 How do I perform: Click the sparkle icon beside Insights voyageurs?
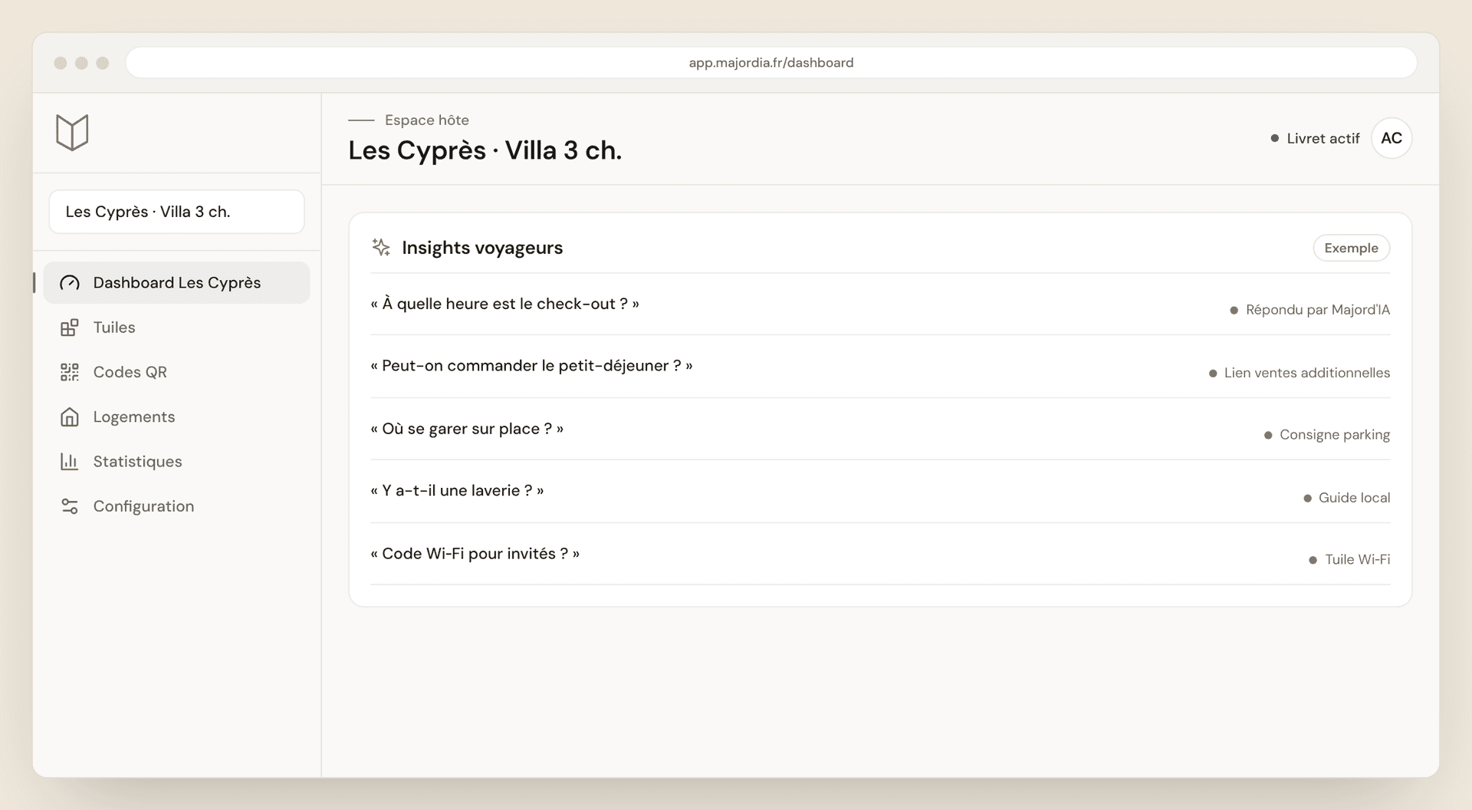pos(381,247)
